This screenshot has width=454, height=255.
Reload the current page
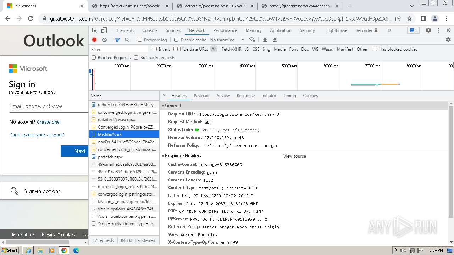(x=31, y=19)
